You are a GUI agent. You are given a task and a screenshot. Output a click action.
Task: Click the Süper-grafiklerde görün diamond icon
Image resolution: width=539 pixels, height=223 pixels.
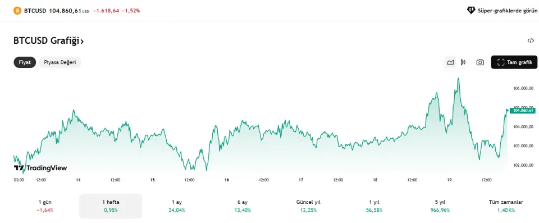(471, 11)
